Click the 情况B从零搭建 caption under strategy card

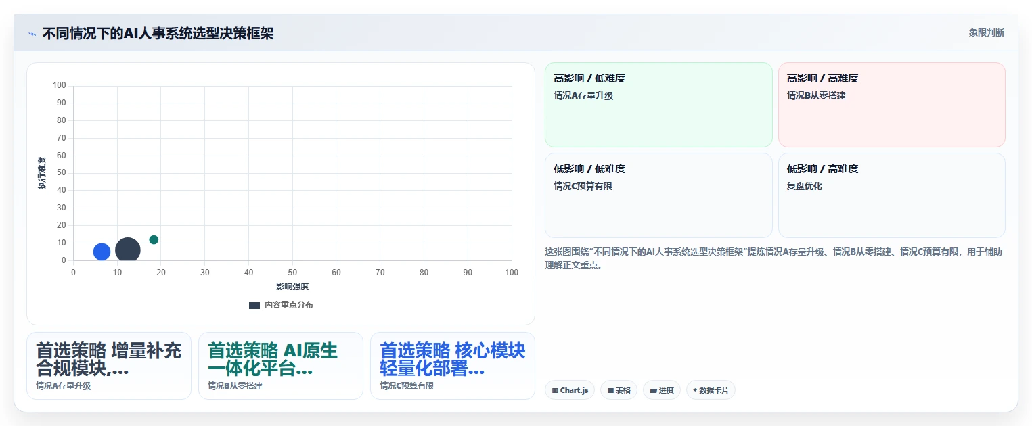[235, 386]
